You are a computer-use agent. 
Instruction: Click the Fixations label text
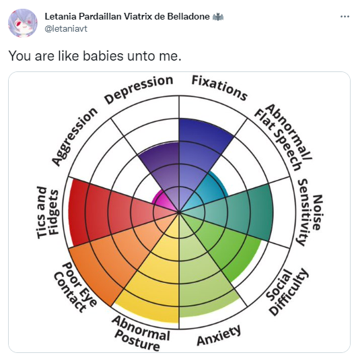[x=219, y=88]
